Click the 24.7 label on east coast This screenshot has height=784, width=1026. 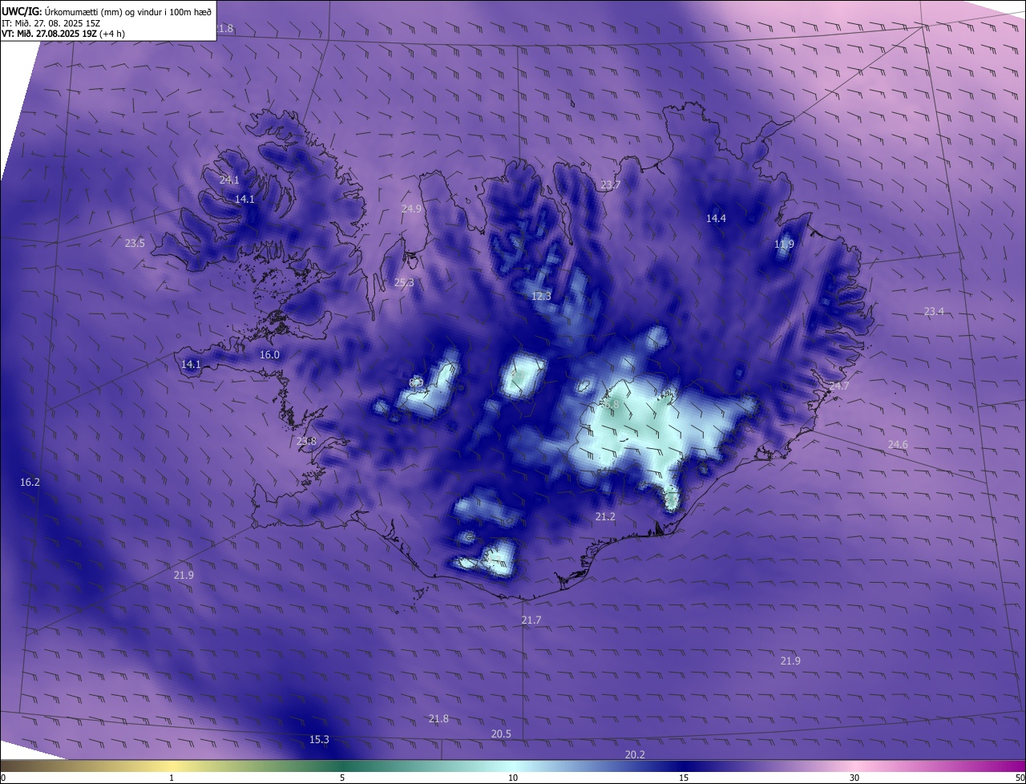click(838, 386)
